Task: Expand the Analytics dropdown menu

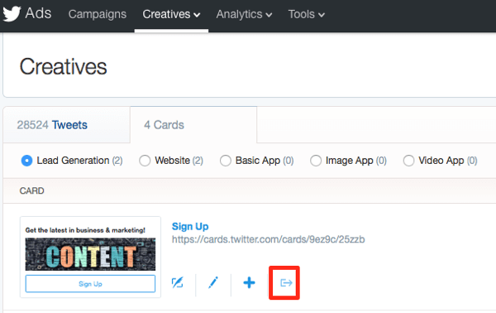Action: (244, 14)
